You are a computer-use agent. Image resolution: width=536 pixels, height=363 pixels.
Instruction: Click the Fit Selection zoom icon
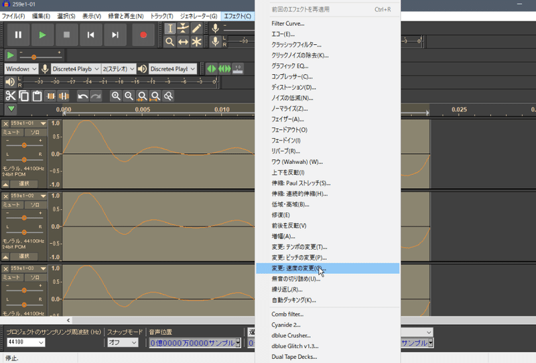[x=142, y=96]
